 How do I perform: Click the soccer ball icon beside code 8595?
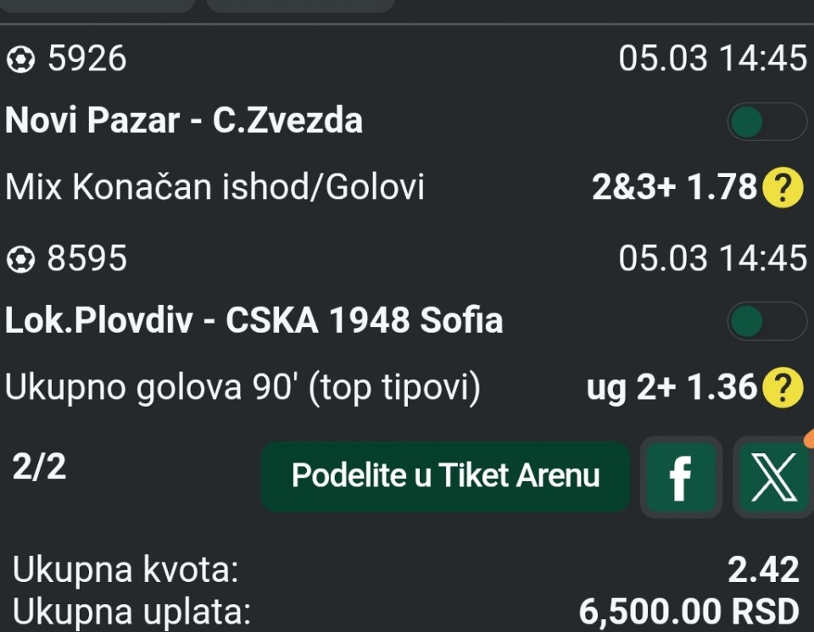(x=20, y=260)
